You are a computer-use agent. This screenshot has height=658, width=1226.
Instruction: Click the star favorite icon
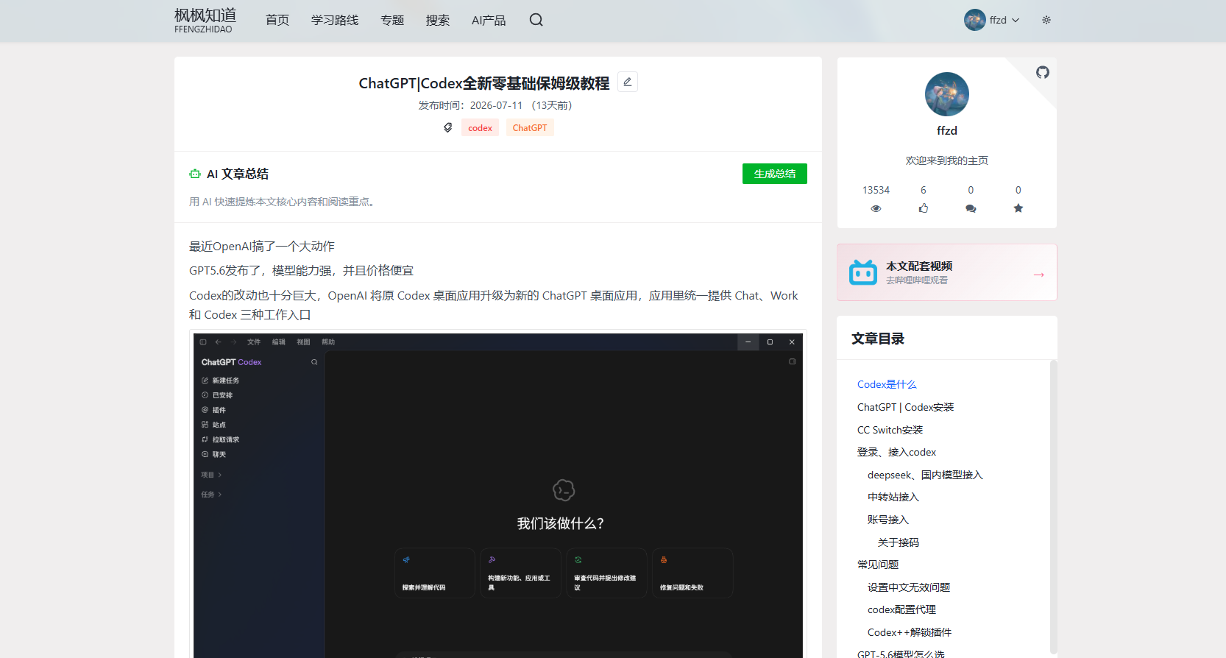pos(1018,208)
